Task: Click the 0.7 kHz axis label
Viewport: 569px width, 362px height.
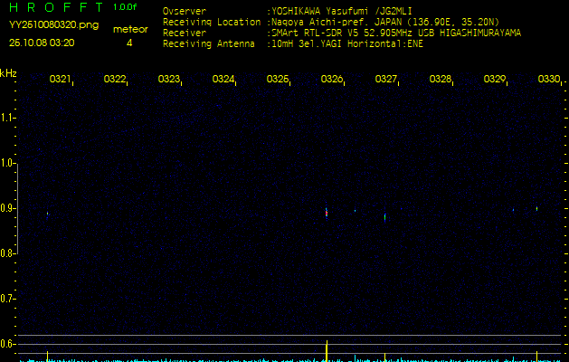Action: click(x=8, y=298)
